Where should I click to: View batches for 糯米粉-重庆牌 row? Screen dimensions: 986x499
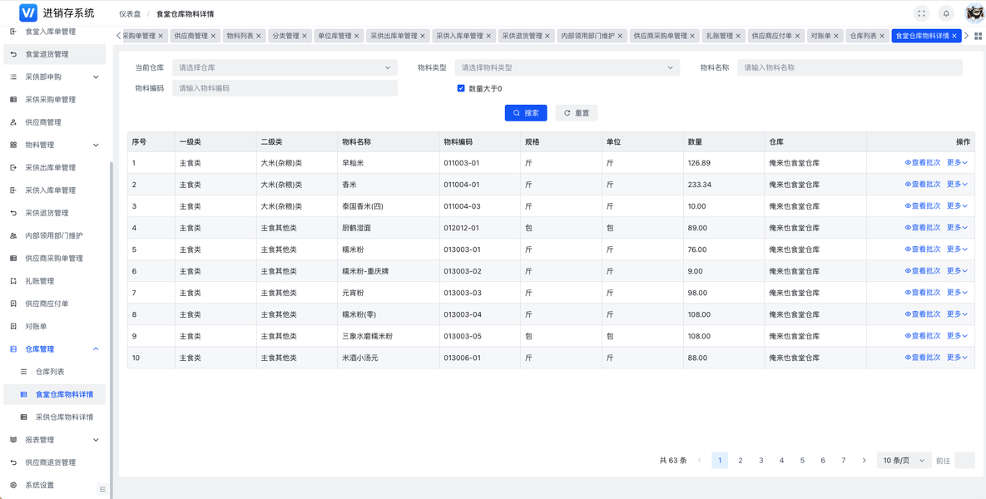pos(923,271)
